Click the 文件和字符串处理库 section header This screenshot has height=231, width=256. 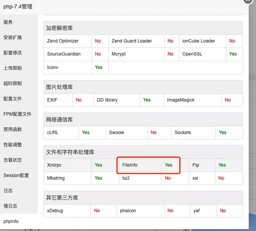[x=143, y=152]
